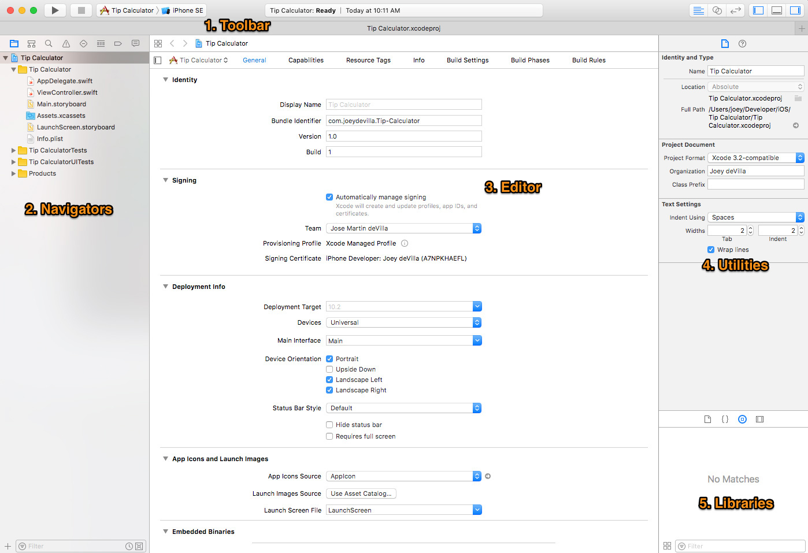Open the App Icons Source dropdown
Image resolution: width=808 pixels, height=553 pixels.
[404, 476]
